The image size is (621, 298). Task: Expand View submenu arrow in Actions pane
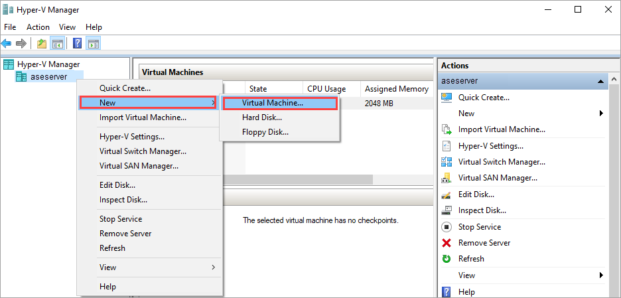(601, 275)
